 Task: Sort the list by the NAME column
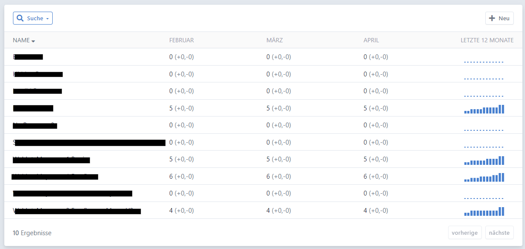tap(21, 40)
